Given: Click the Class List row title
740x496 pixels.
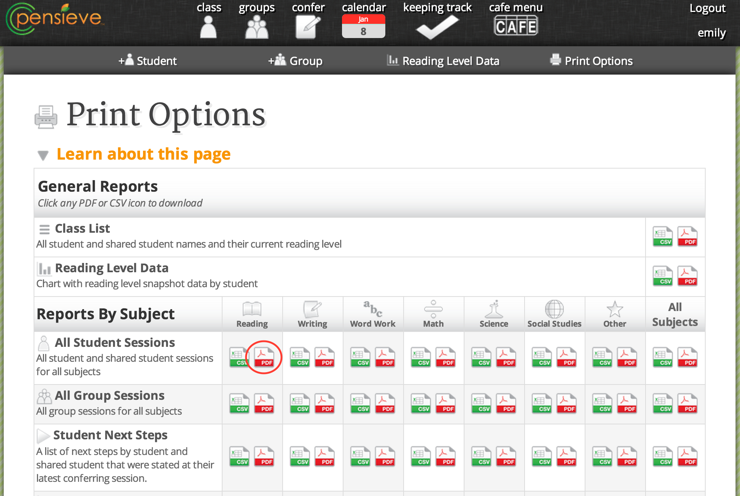Looking at the screenshot, I should [x=82, y=228].
